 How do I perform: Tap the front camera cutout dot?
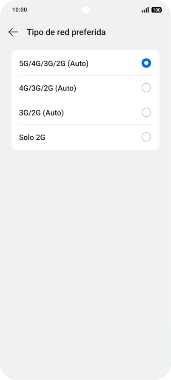point(85,10)
